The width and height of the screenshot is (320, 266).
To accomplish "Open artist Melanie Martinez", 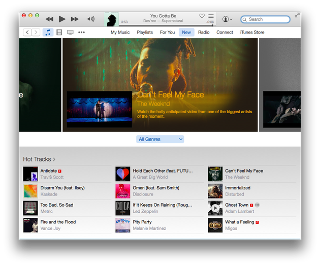I will [x=149, y=228].
